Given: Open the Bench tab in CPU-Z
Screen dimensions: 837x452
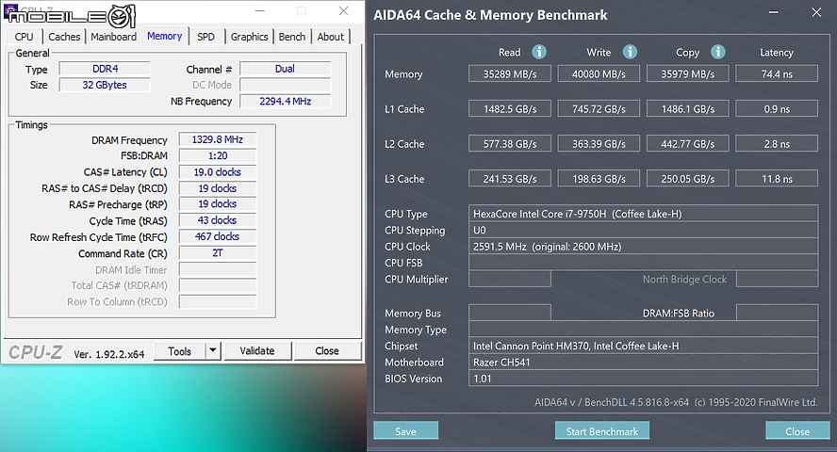Looking at the screenshot, I should (x=292, y=37).
